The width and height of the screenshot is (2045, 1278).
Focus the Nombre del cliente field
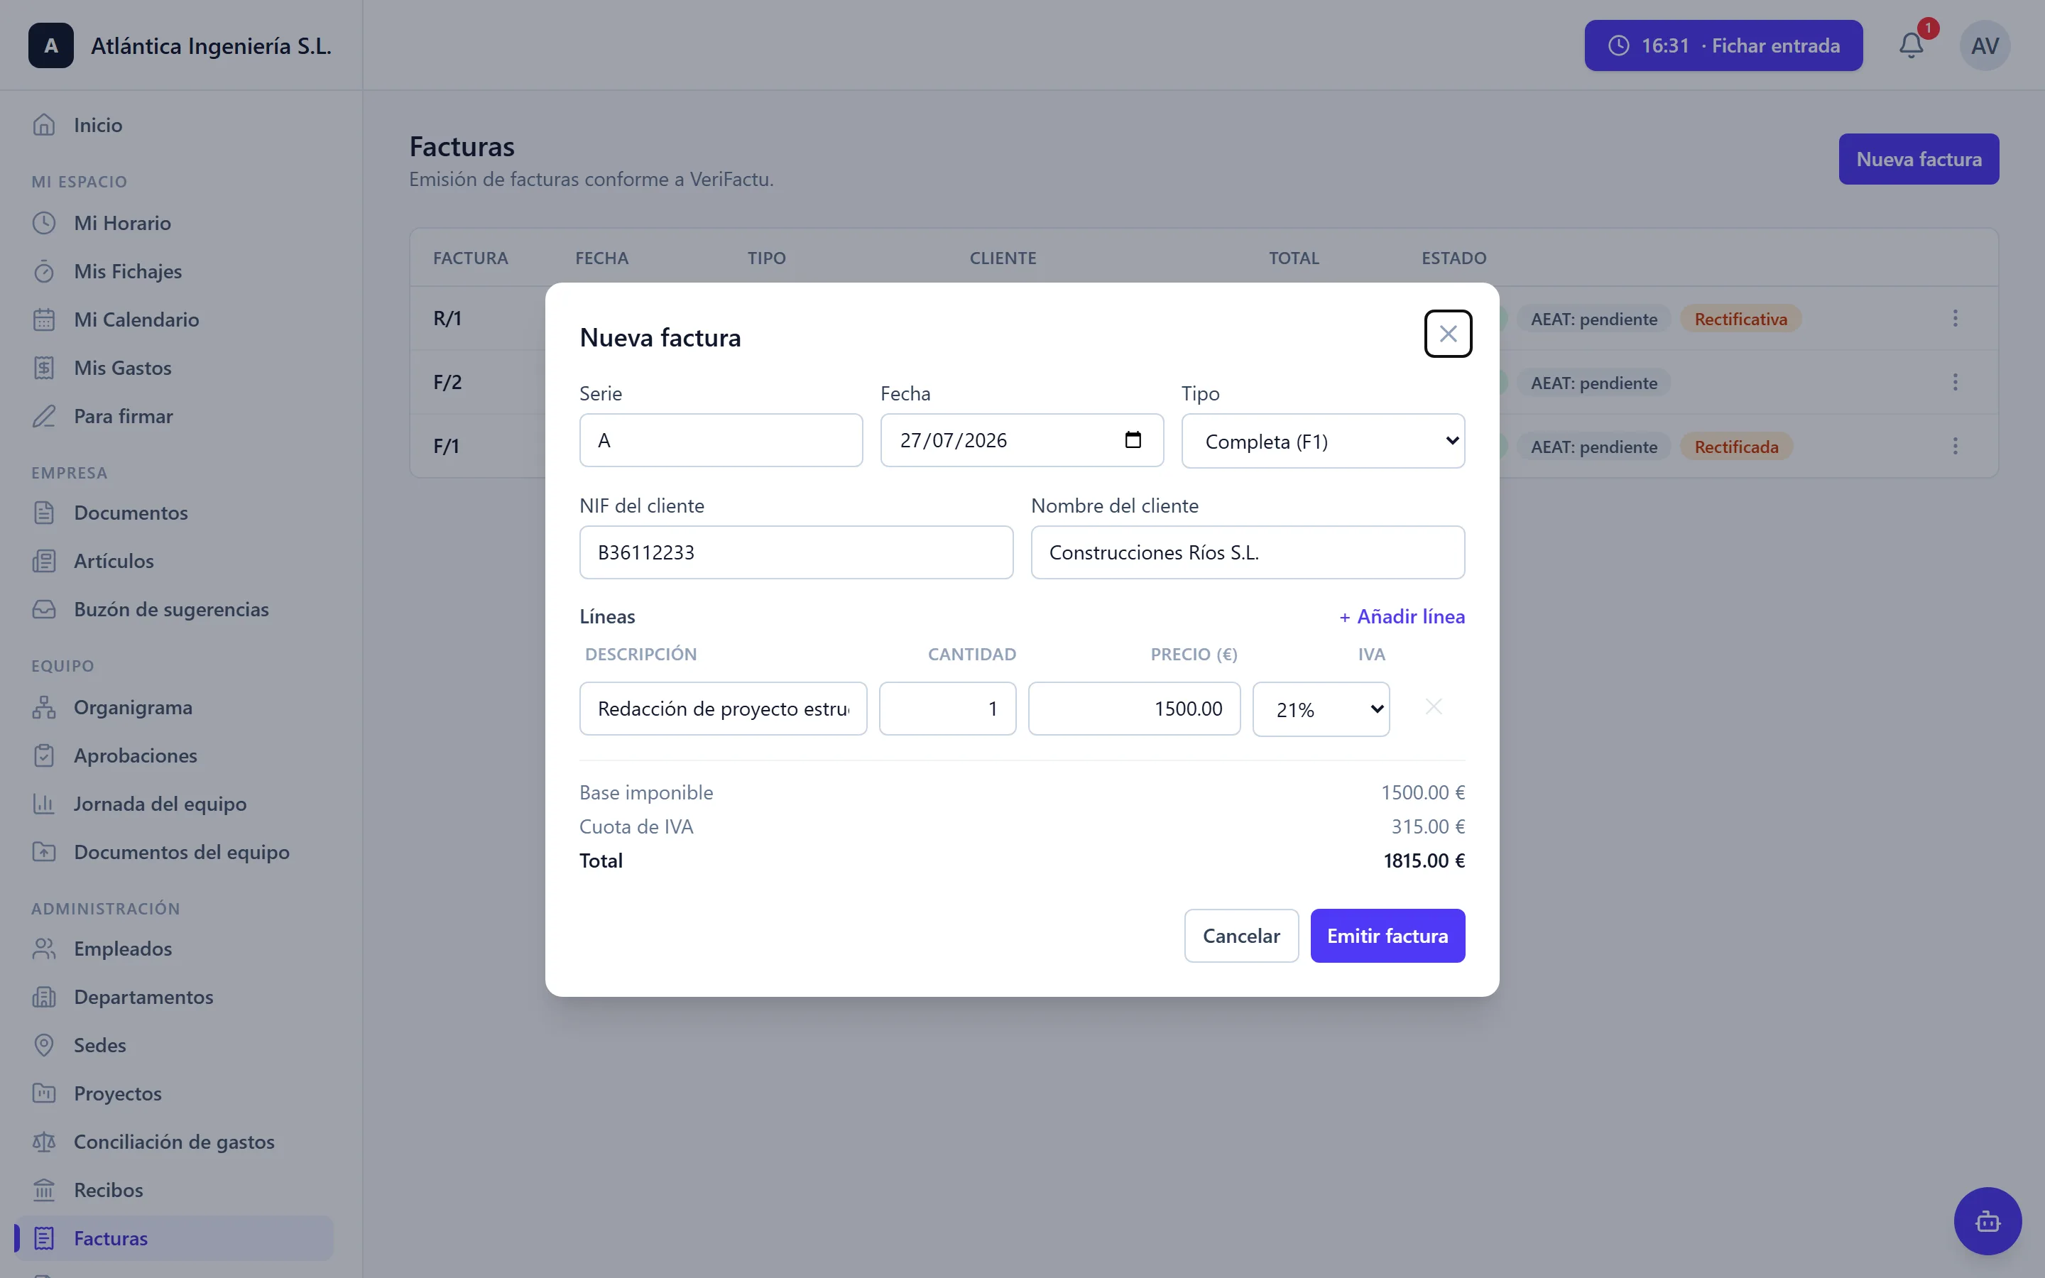(1248, 553)
